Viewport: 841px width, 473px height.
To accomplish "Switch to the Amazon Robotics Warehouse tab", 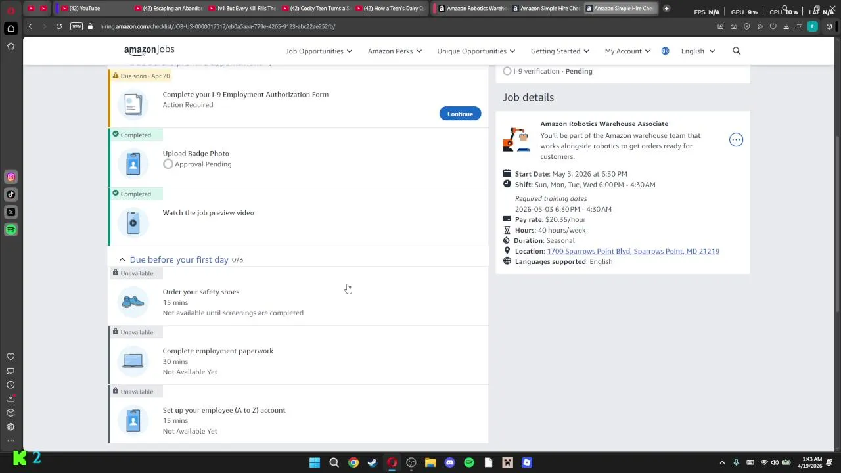I will (x=472, y=8).
